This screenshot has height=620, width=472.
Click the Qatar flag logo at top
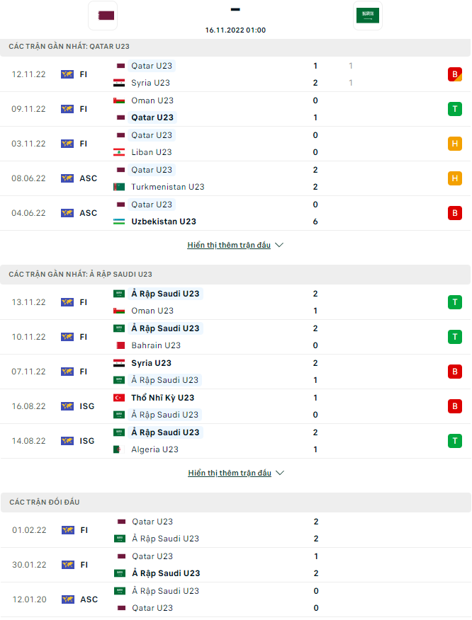(x=103, y=16)
